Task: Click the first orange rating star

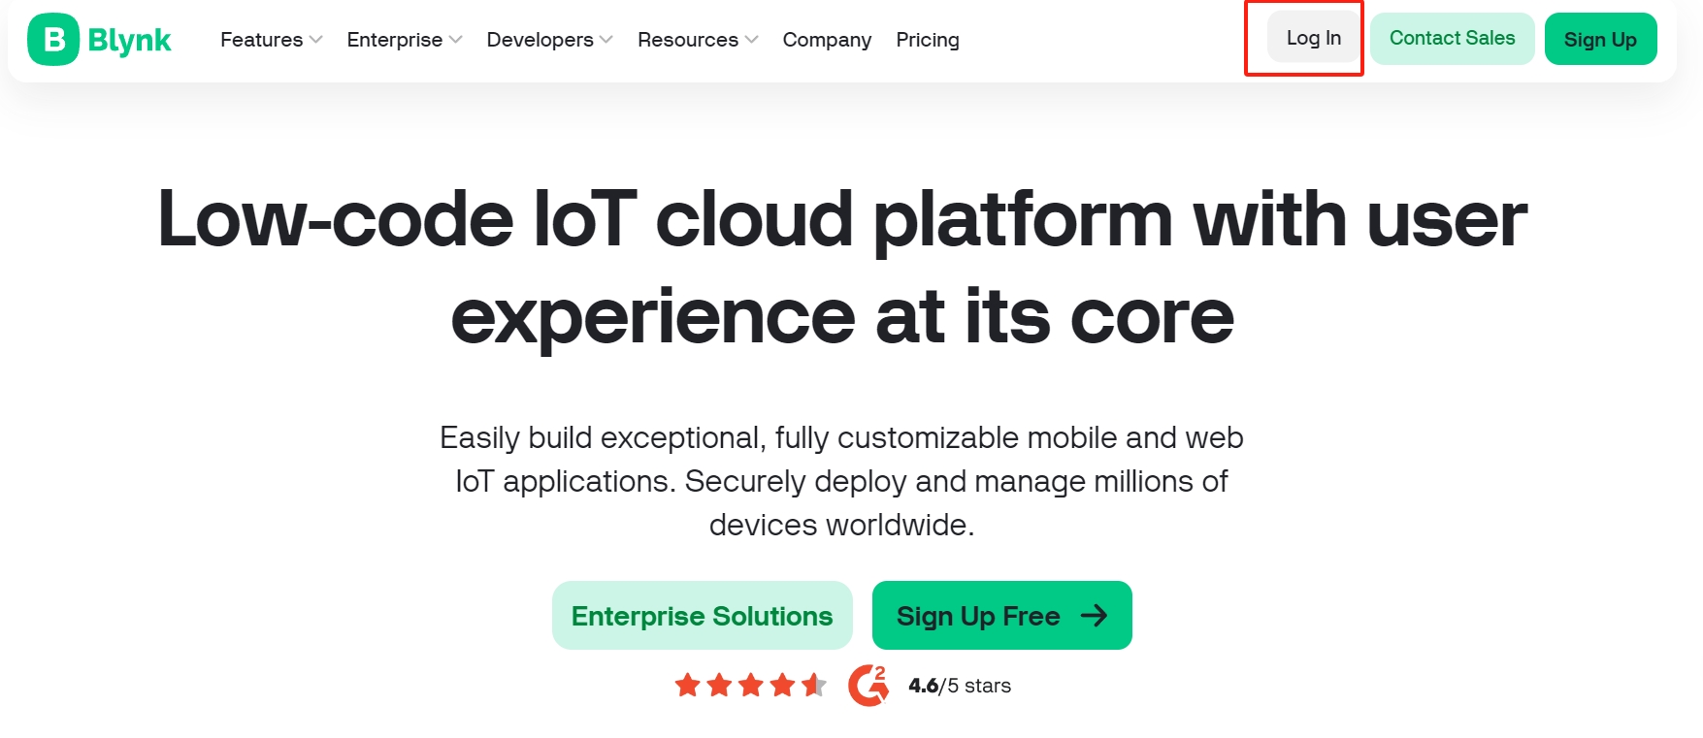Action: coord(688,686)
